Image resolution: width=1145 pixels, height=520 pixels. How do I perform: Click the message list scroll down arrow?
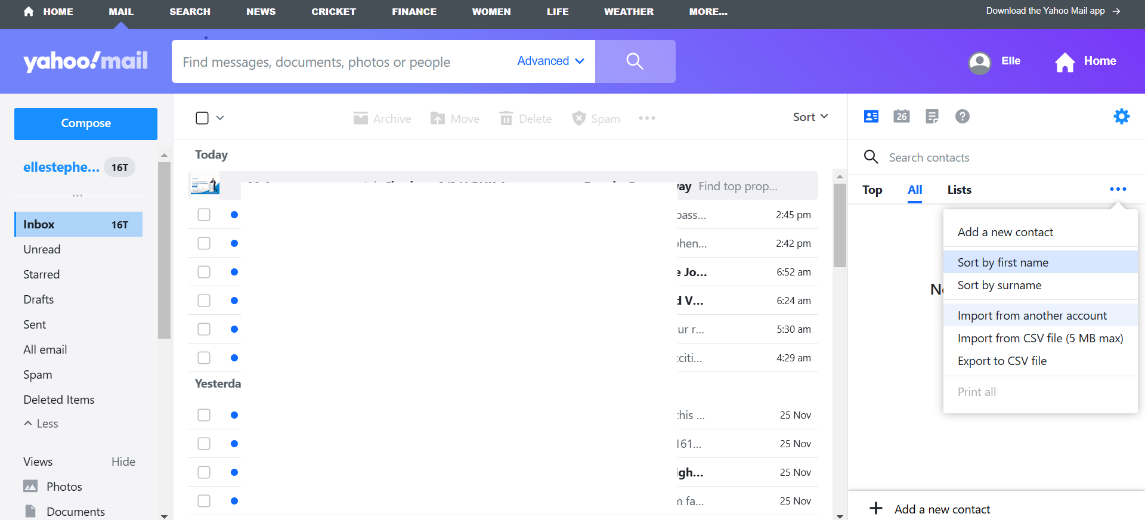coord(840,516)
